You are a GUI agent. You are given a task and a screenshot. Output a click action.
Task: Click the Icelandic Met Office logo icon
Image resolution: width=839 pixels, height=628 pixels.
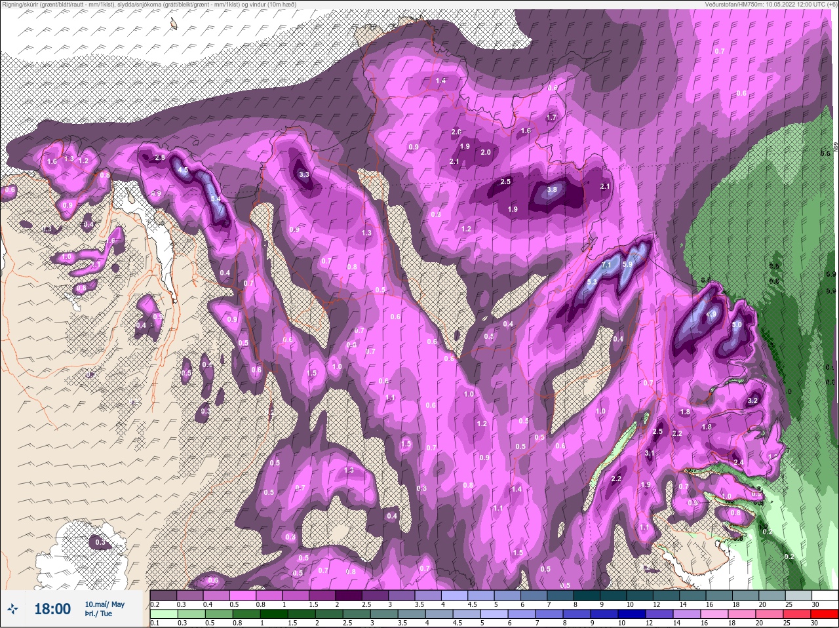click(12, 609)
